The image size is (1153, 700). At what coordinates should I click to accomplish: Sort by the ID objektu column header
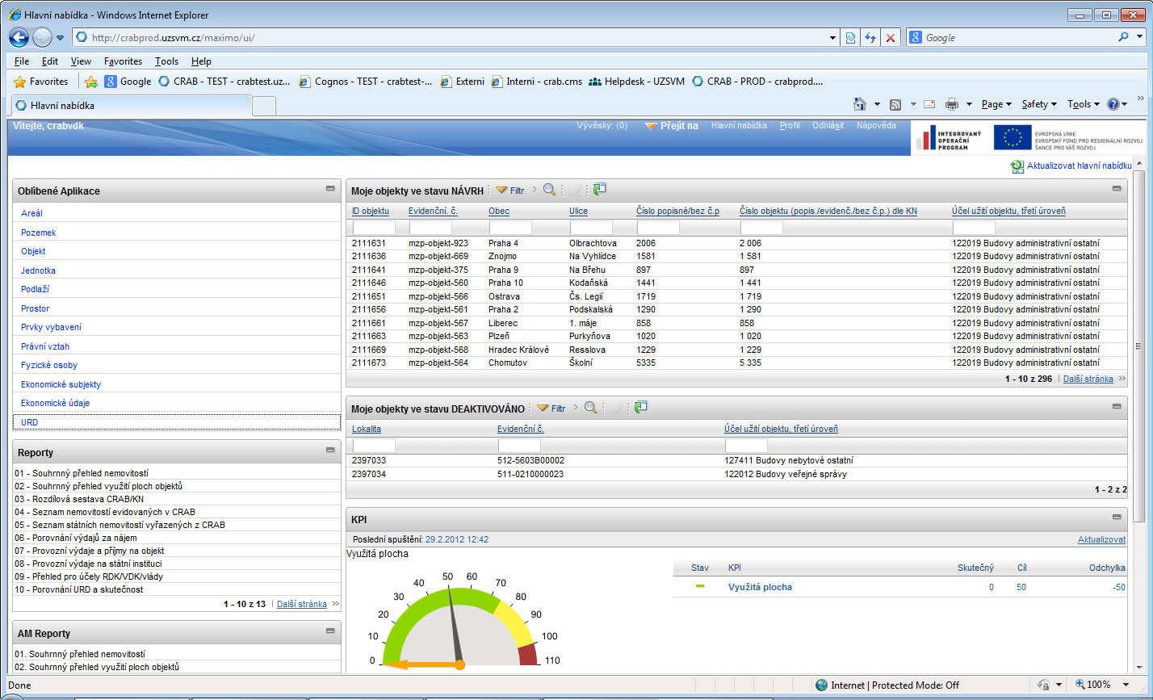[x=371, y=212]
